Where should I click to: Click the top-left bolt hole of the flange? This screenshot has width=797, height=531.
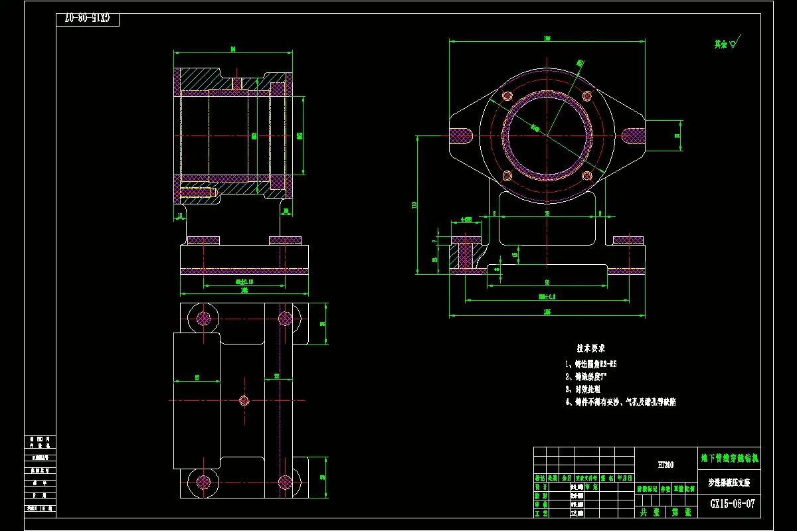[x=507, y=96]
